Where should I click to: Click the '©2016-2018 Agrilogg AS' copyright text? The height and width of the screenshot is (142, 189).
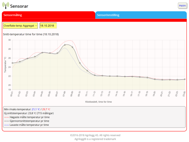pos(95,135)
